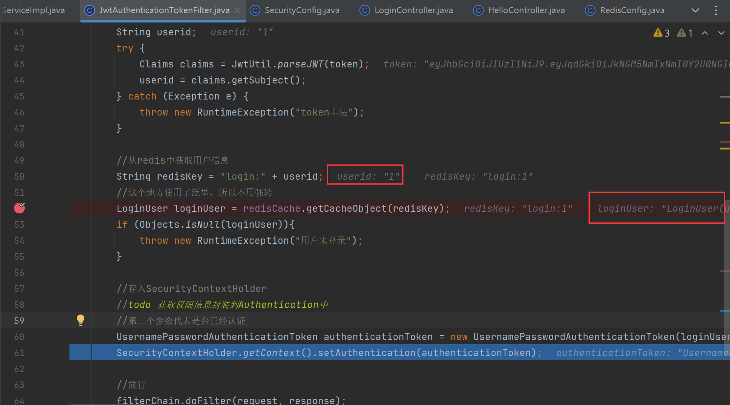The image size is (730, 405).
Task: Click the inline hint userid: "1" on line 41
Action: point(242,32)
